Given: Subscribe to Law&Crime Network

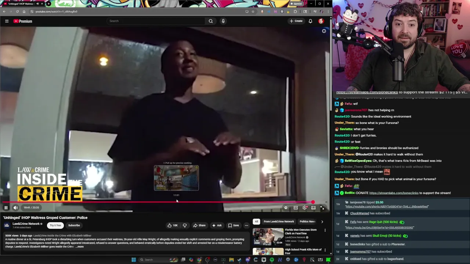Looking at the screenshot, I should [74, 225].
